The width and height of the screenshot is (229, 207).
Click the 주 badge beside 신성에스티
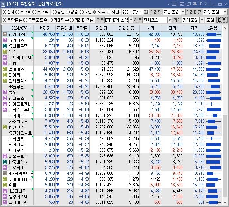coord(5,34)
